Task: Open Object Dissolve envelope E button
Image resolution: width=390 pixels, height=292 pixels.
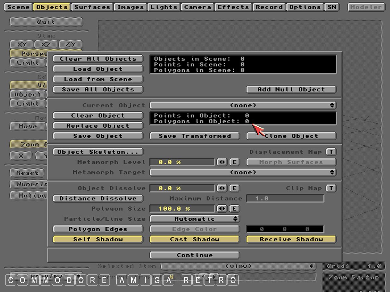Action: tap(234, 188)
